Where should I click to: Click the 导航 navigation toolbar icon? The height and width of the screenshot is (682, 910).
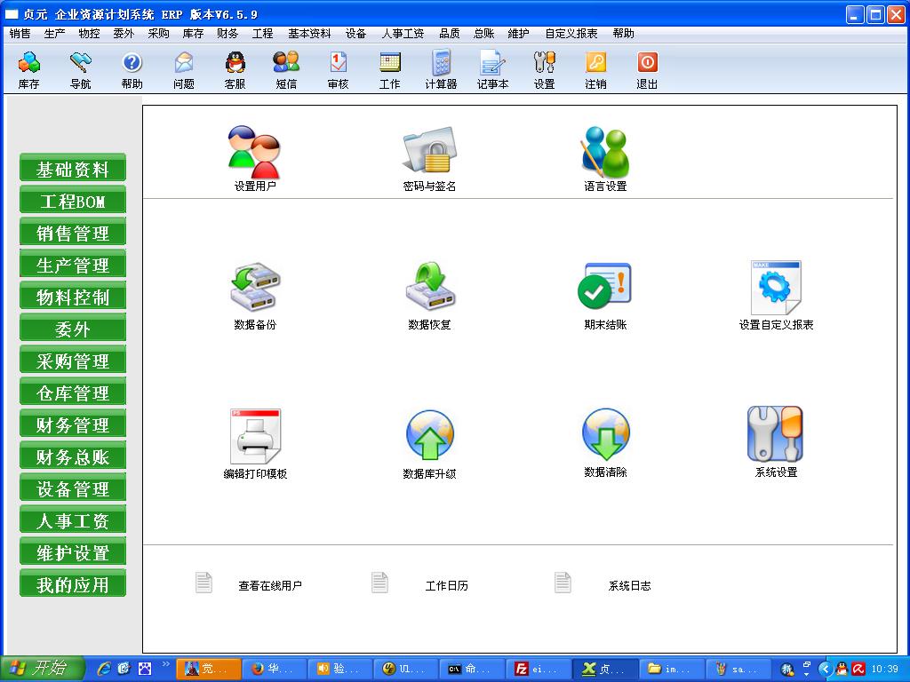click(80, 70)
